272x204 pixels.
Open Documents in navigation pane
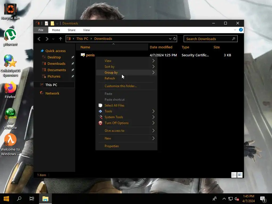[57, 70]
